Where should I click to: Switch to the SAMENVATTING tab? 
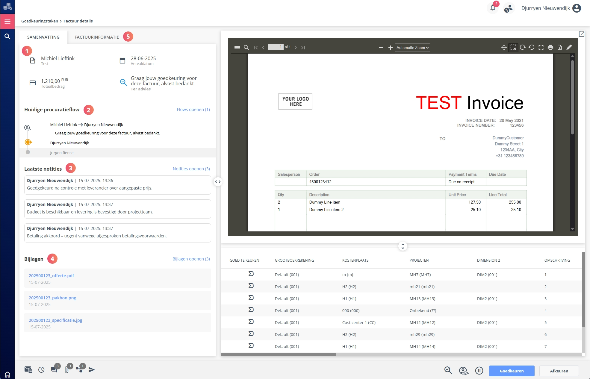tap(43, 37)
